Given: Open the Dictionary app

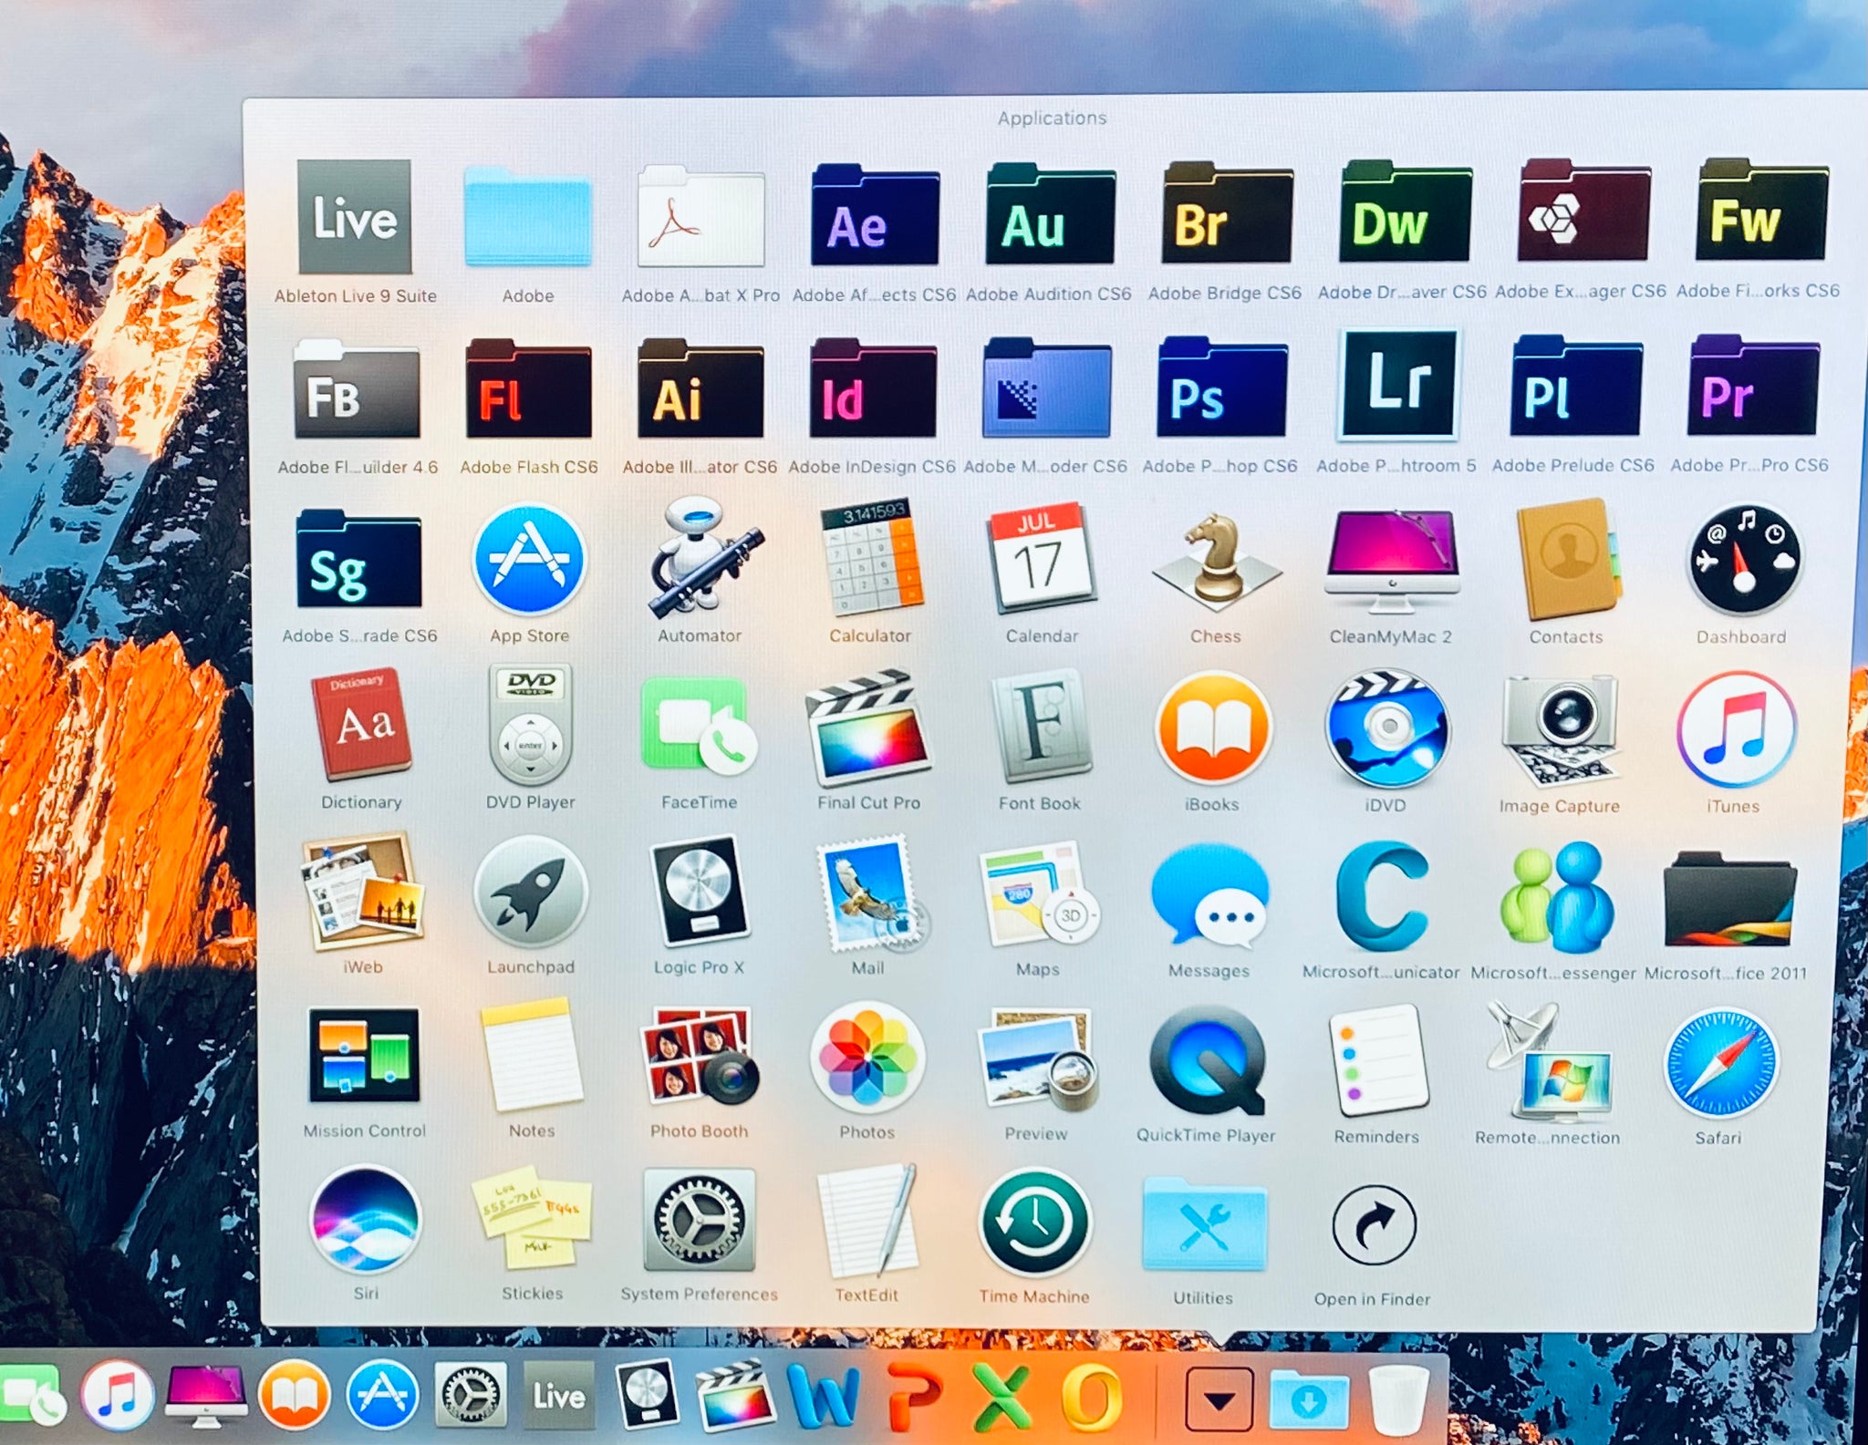Looking at the screenshot, I should tap(362, 727).
